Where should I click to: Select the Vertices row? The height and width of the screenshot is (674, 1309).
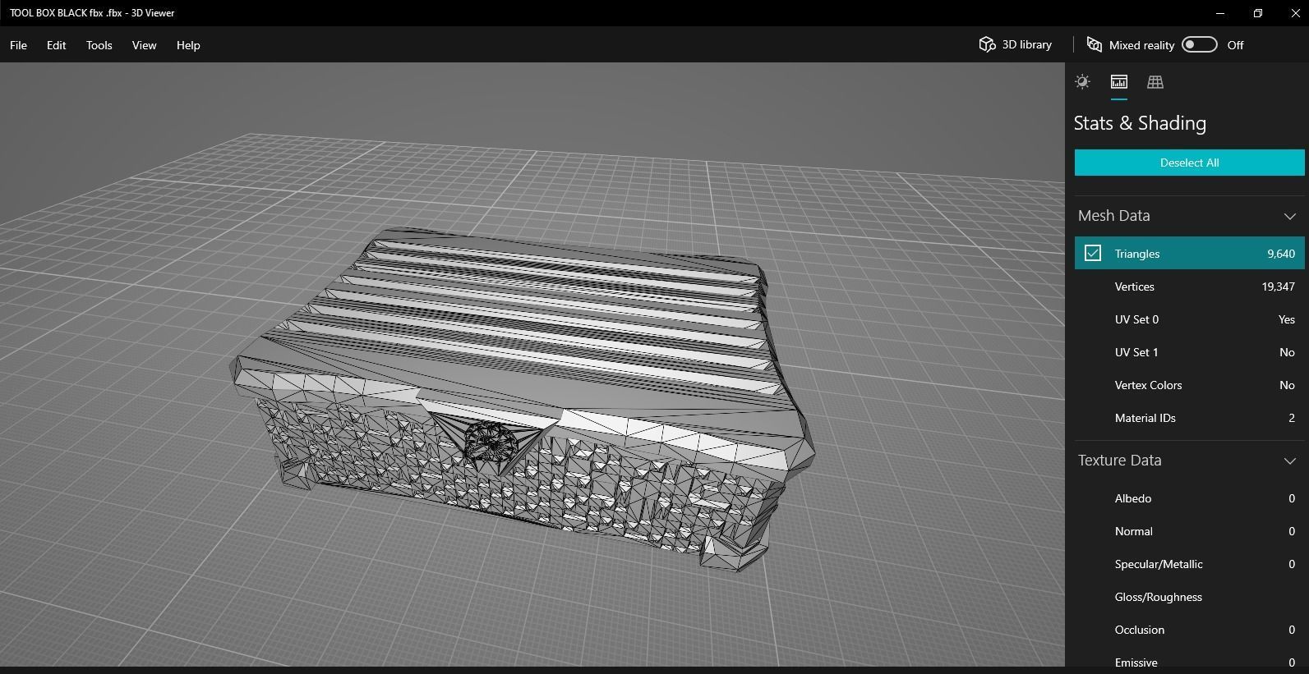click(x=1189, y=287)
